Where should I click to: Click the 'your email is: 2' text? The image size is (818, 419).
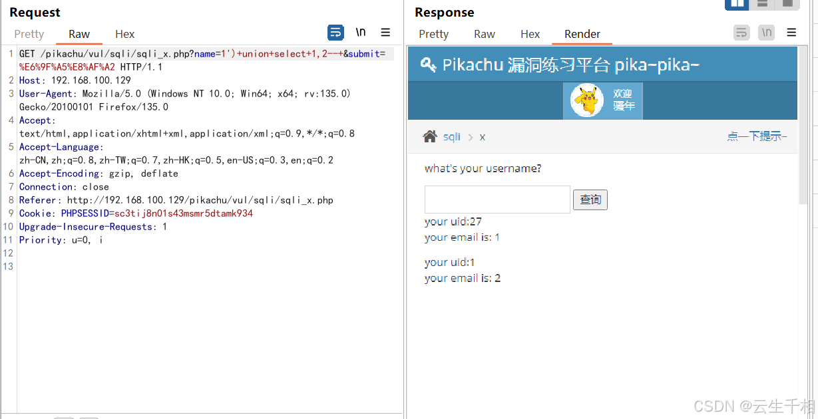click(463, 278)
